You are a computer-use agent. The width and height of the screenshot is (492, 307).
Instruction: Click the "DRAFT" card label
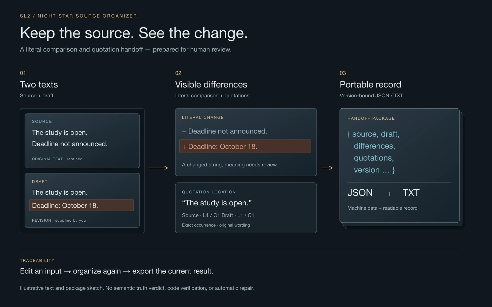tap(40, 182)
